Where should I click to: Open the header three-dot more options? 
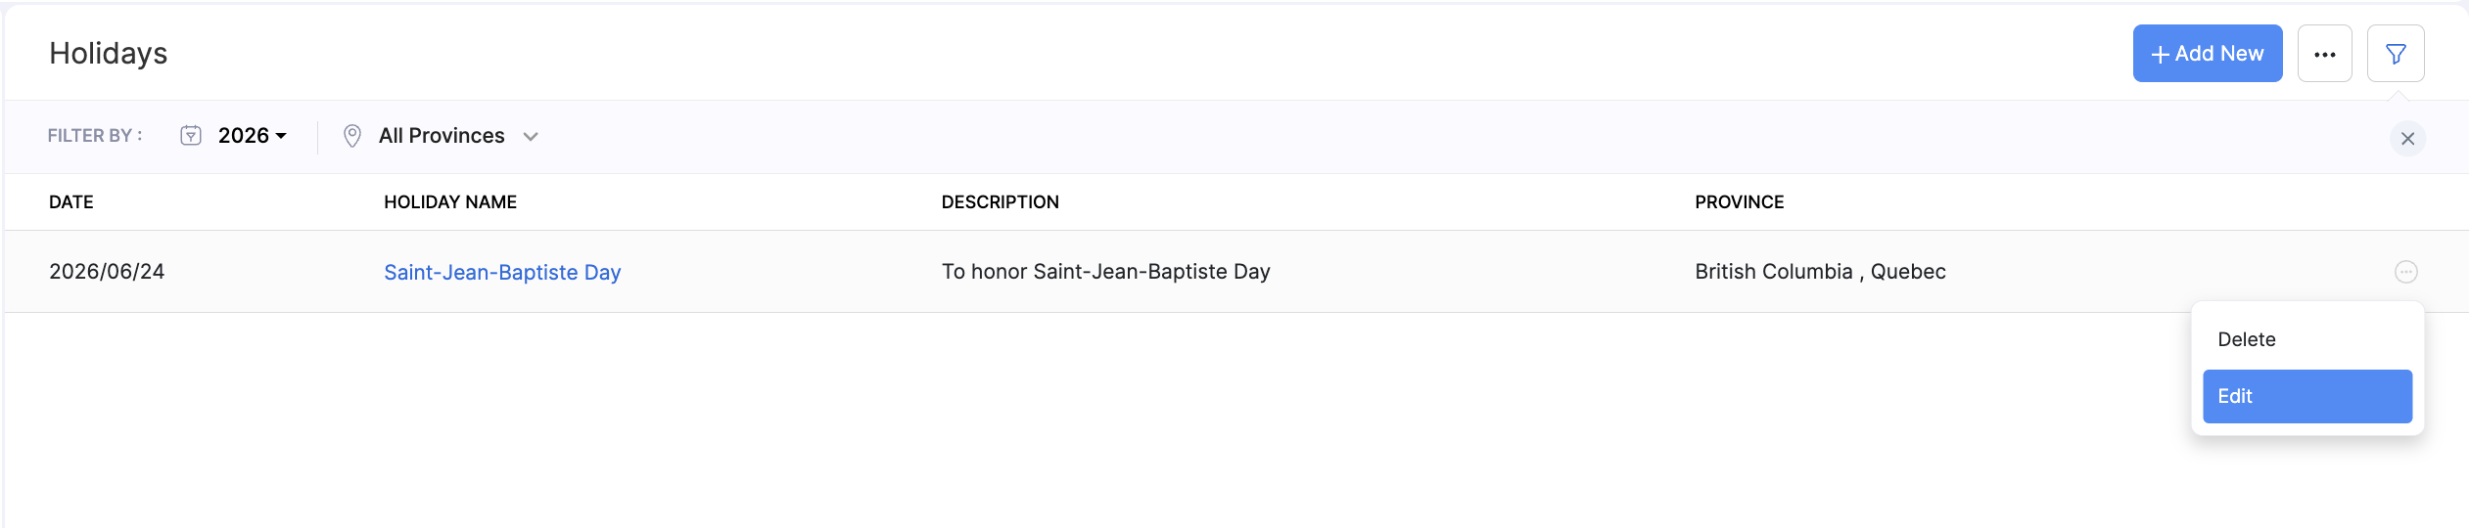click(2324, 54)
